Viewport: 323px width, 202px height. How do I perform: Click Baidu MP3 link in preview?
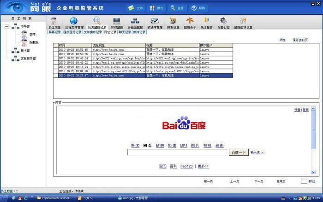click(184, 146)
